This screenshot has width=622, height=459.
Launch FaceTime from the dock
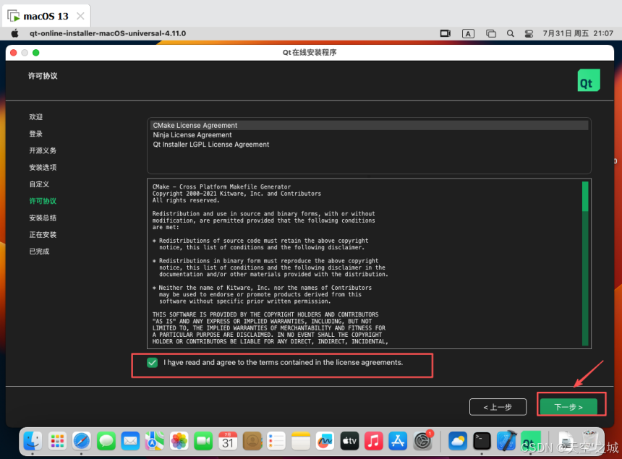pos(203,441)
